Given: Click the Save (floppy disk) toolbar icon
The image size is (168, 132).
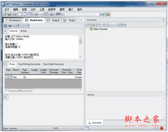Looking at the screenshot, I should [9, 14].
